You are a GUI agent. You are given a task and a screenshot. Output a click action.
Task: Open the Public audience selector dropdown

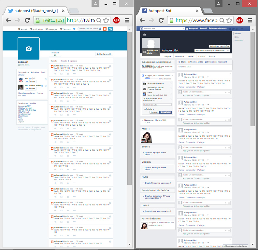[x=149, y=109]
